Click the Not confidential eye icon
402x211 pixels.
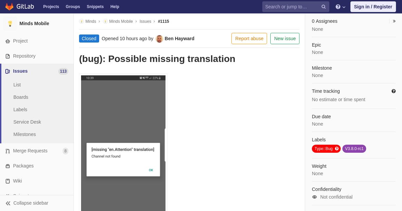[x=315, y=197]
